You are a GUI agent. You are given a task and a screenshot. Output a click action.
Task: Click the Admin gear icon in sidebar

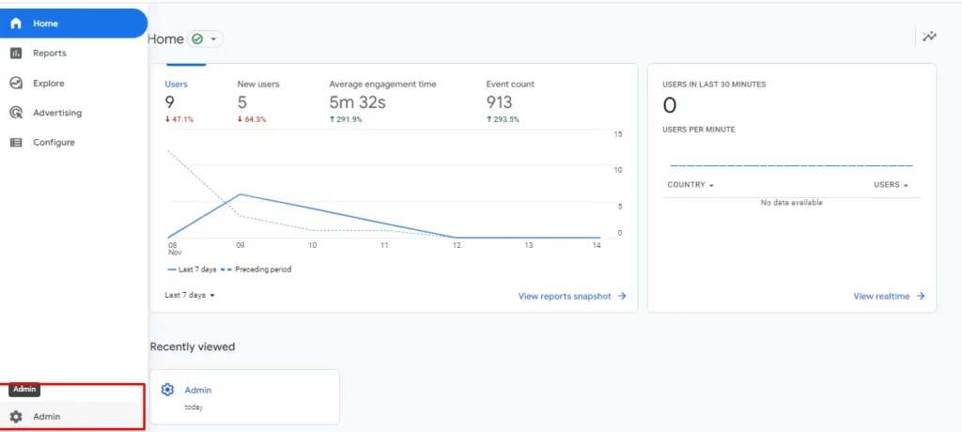16,417
